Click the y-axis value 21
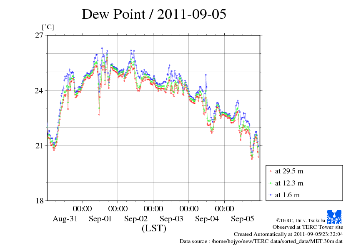 (x=39, y=146)
